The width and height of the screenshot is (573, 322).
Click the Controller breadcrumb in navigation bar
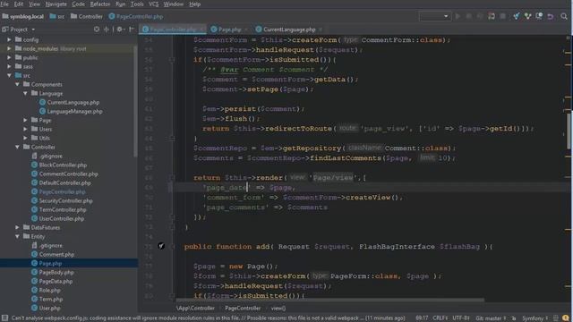tap(87, 16)
